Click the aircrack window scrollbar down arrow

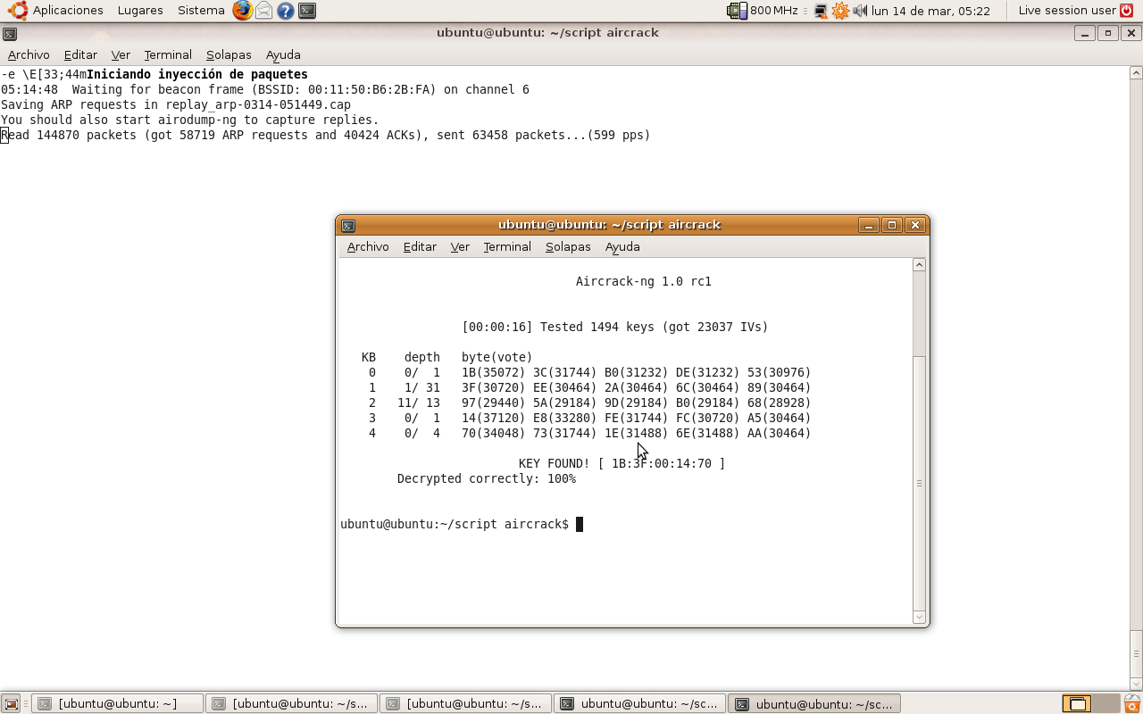919,616
